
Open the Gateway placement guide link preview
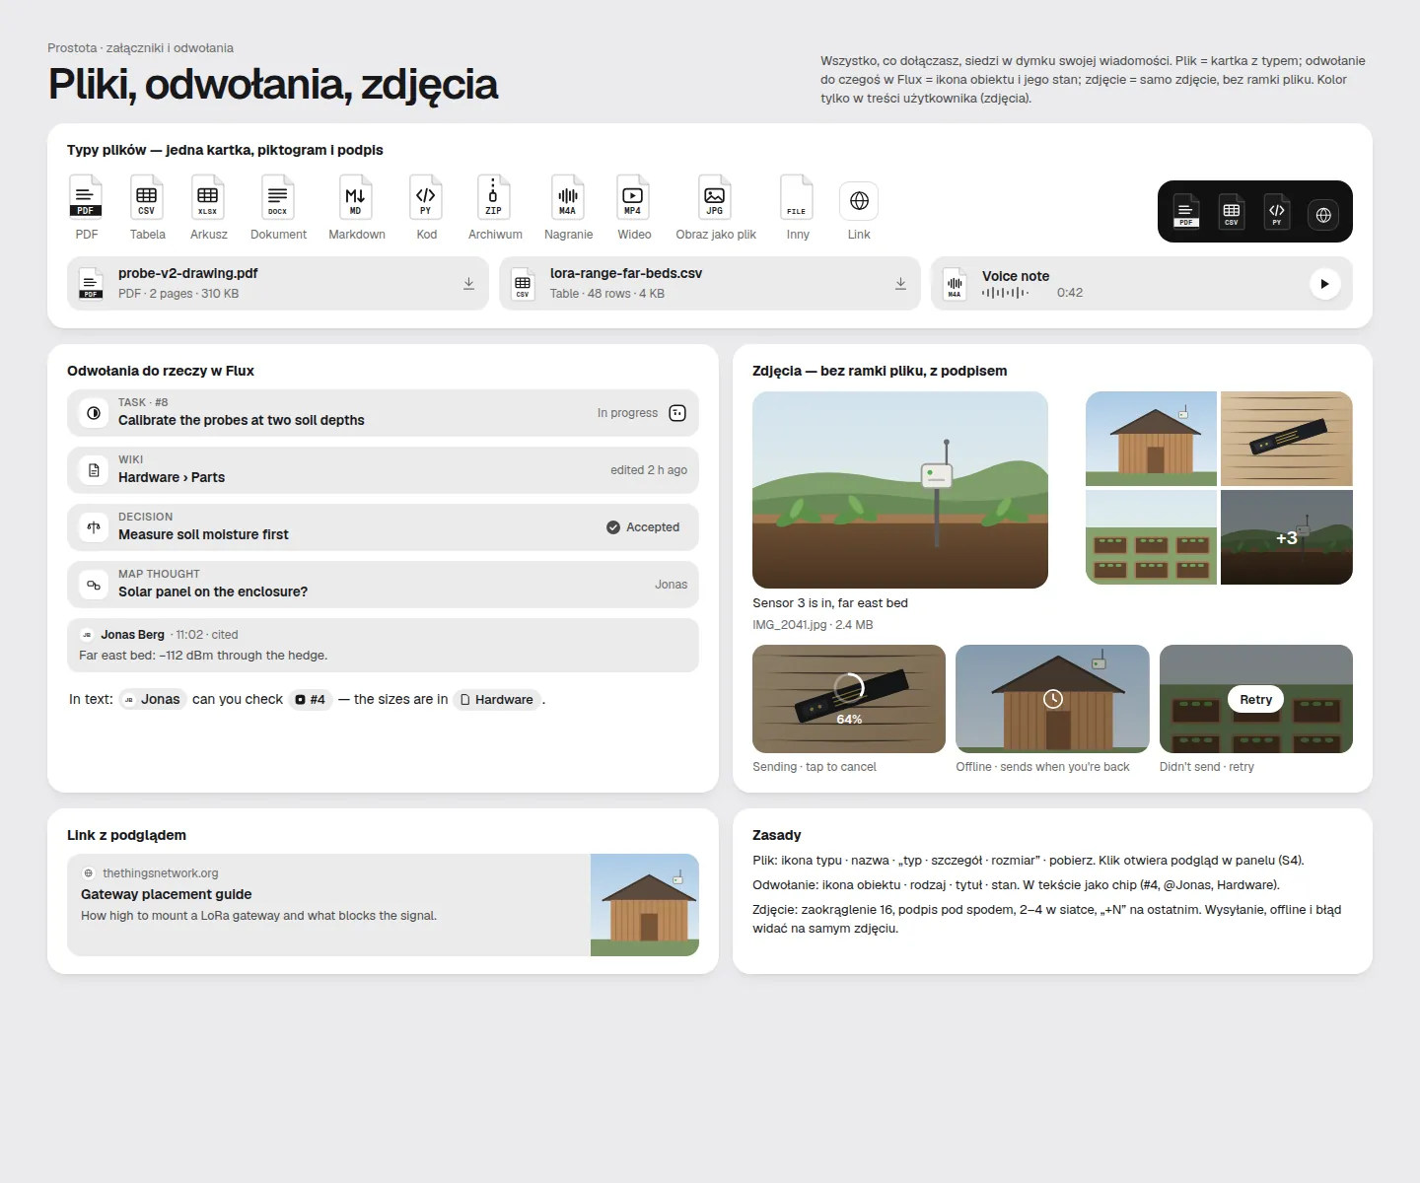383,905
